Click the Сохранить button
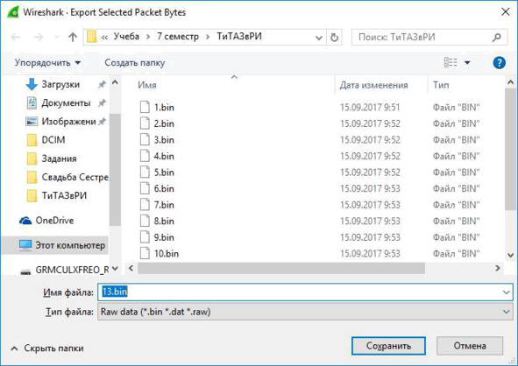 click(388, 346)
